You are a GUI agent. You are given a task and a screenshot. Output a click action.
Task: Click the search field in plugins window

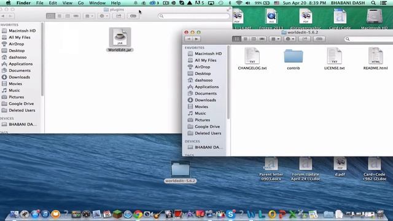(194, 16)
